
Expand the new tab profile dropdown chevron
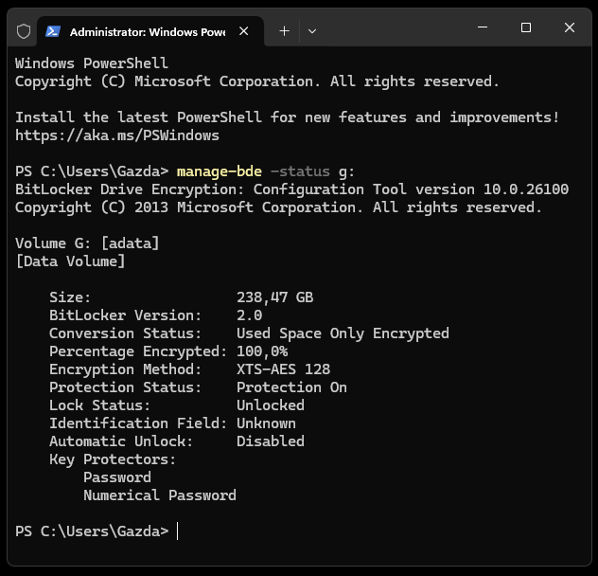point(312,31)
